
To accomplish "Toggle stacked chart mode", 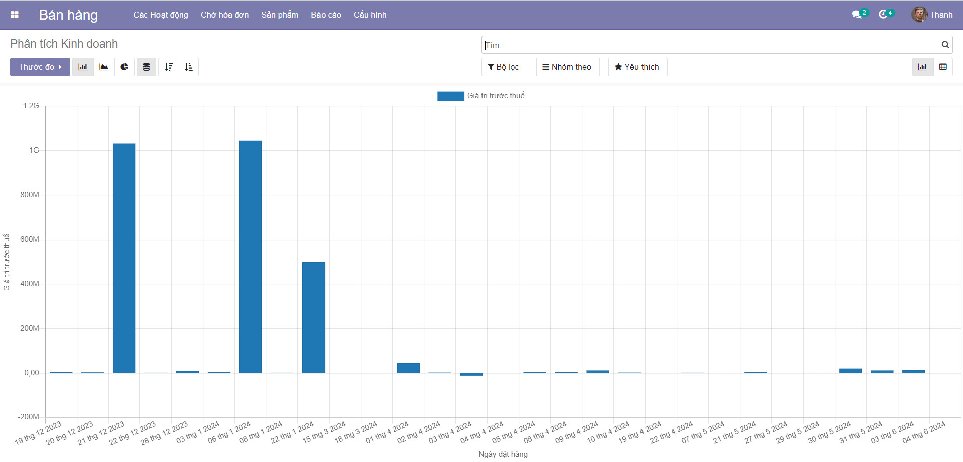I will (x=146, y=67).
